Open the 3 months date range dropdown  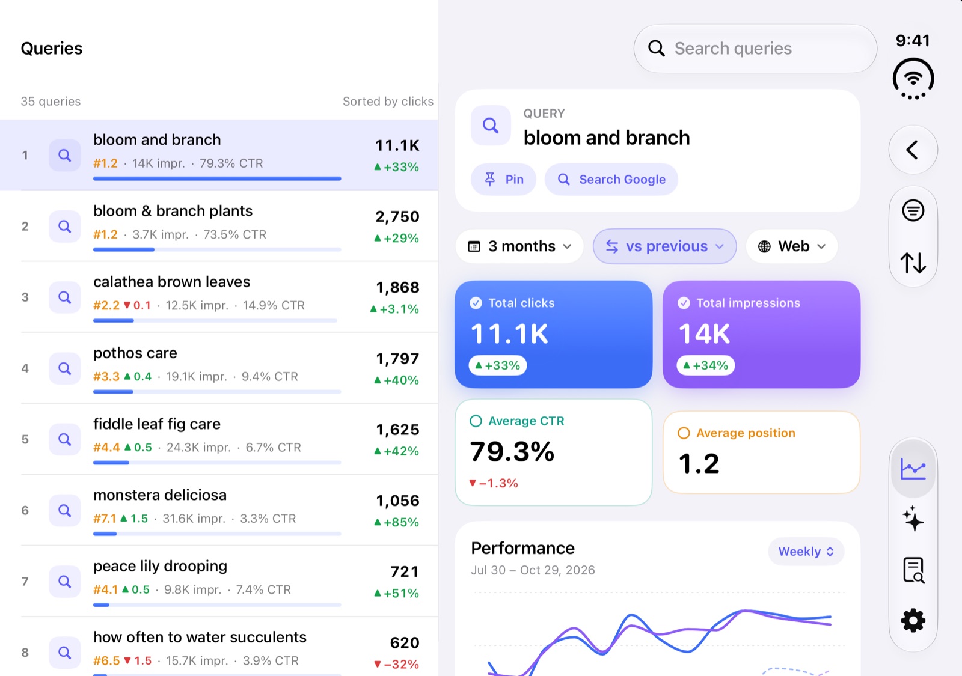coord(519,246)
